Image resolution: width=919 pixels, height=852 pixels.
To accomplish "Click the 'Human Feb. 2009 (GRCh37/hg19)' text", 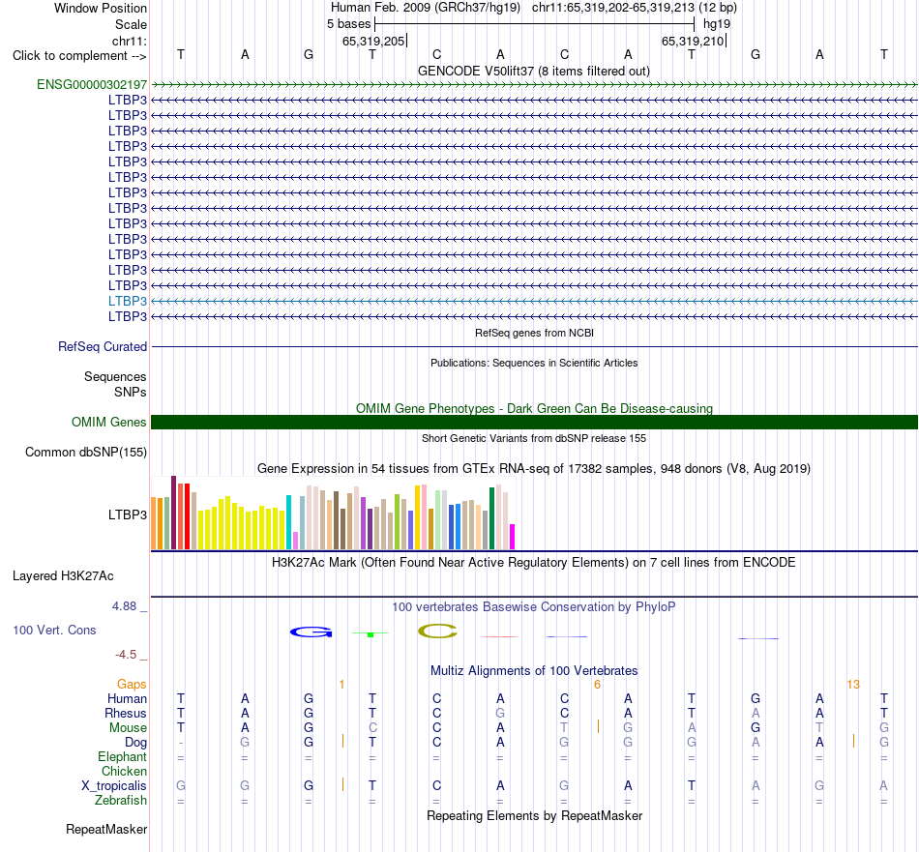I will (426, 8).
